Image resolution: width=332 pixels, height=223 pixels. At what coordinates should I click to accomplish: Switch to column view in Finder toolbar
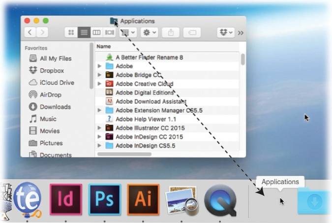click(97, 32)
